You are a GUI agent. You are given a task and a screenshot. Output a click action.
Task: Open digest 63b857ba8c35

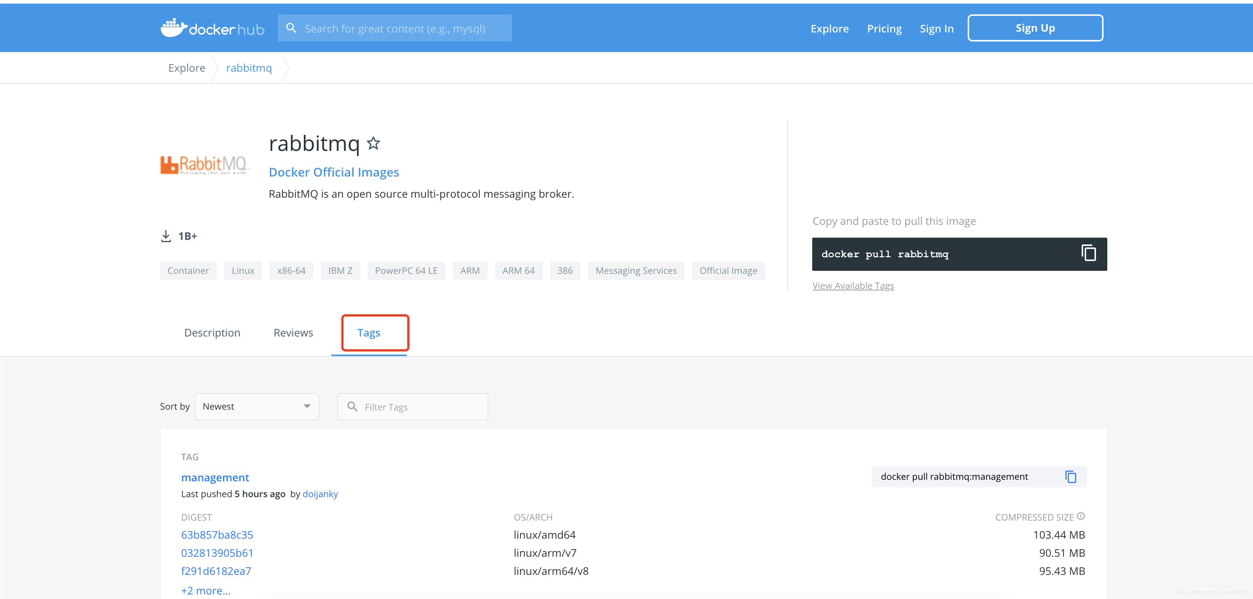click(217, 535)
